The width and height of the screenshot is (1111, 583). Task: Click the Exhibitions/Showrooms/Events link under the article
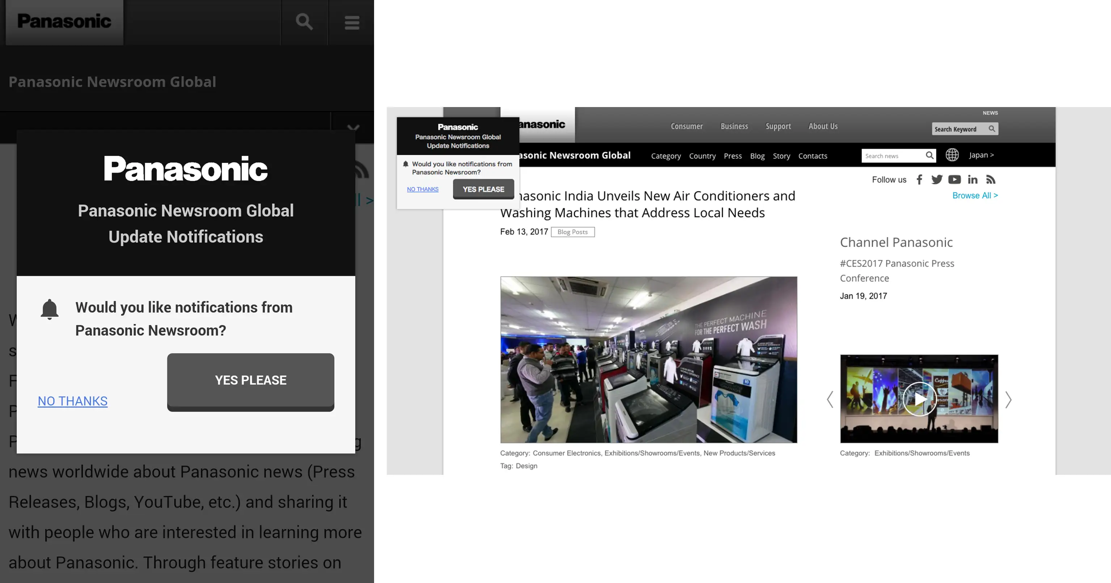(x=652, y=453)
